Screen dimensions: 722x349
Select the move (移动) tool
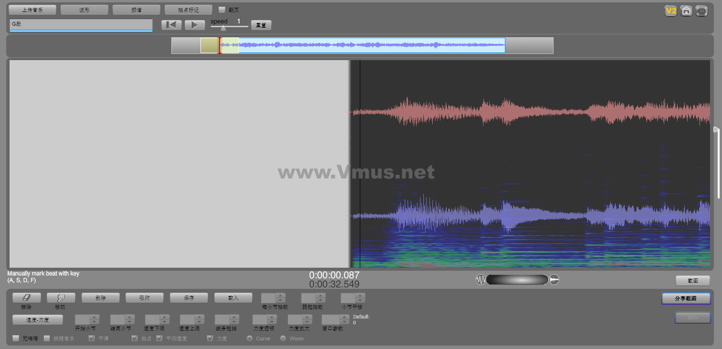(x=61, y=297)
